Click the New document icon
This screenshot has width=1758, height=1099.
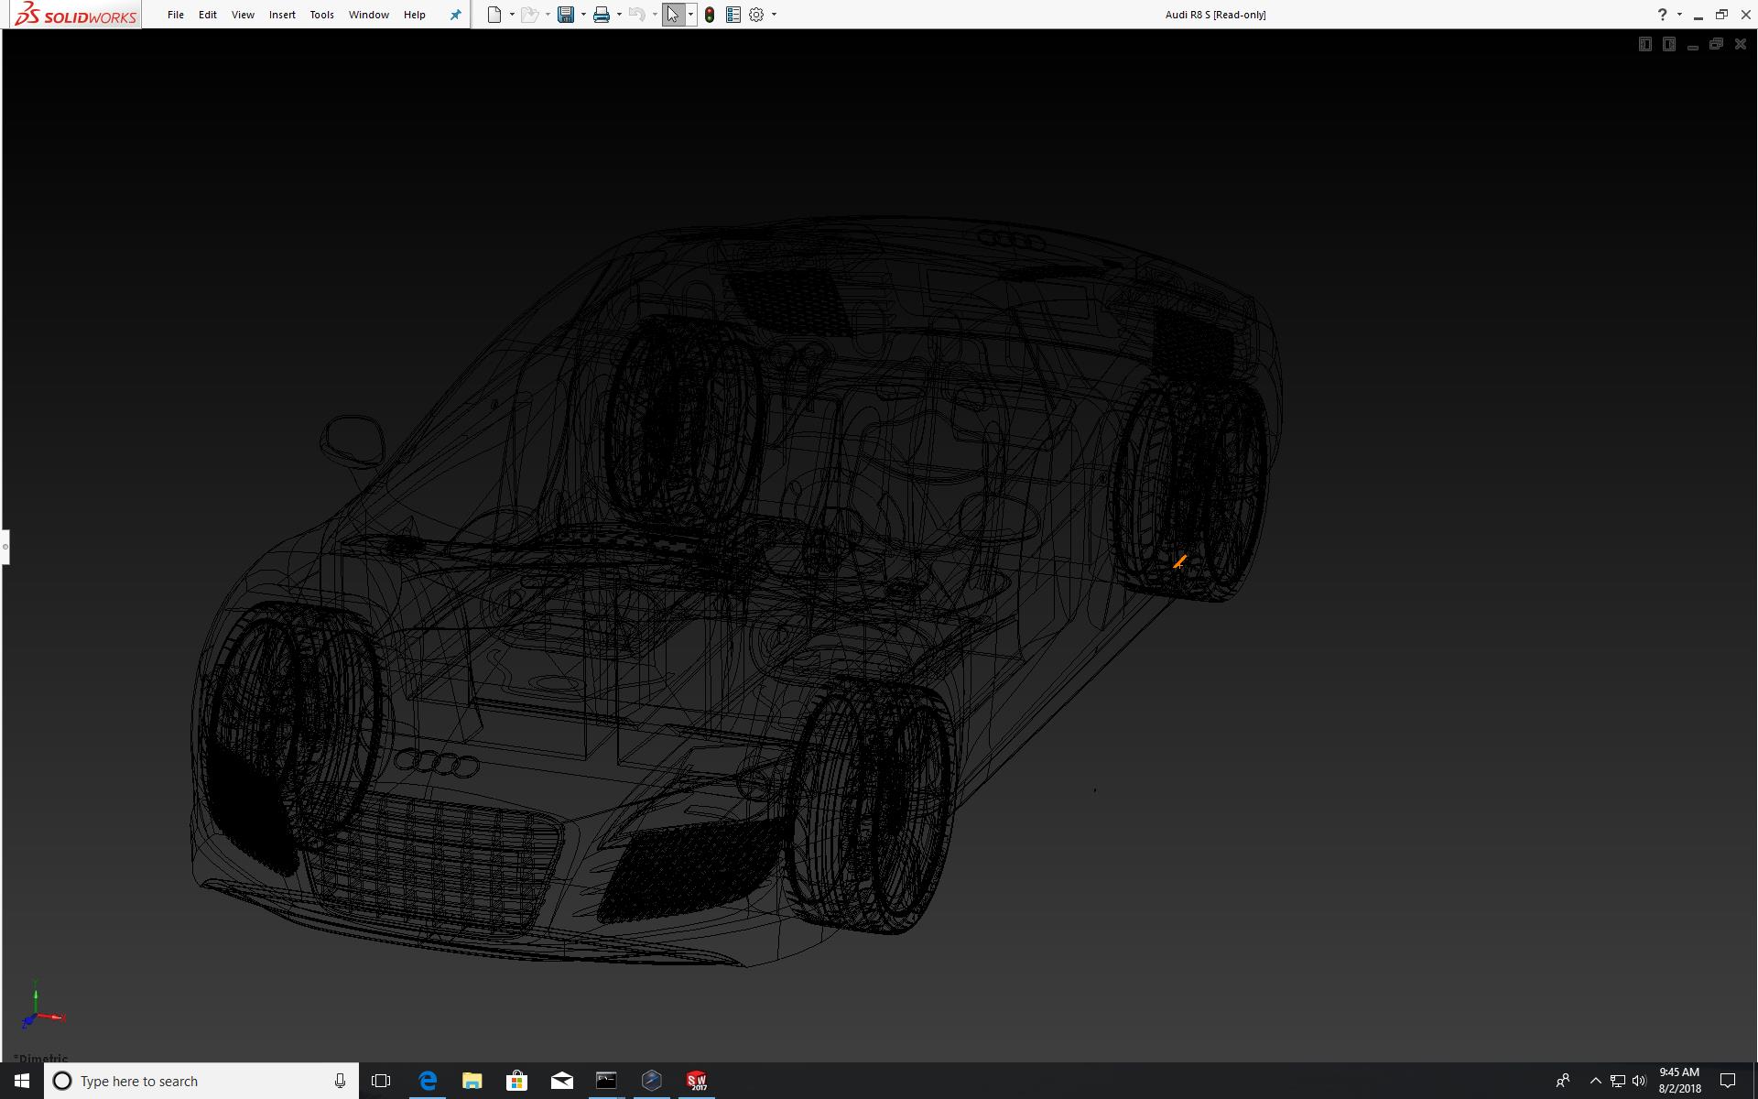tap(494, 15)
